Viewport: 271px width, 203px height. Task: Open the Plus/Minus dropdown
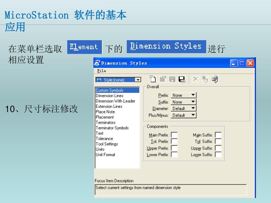184,115
